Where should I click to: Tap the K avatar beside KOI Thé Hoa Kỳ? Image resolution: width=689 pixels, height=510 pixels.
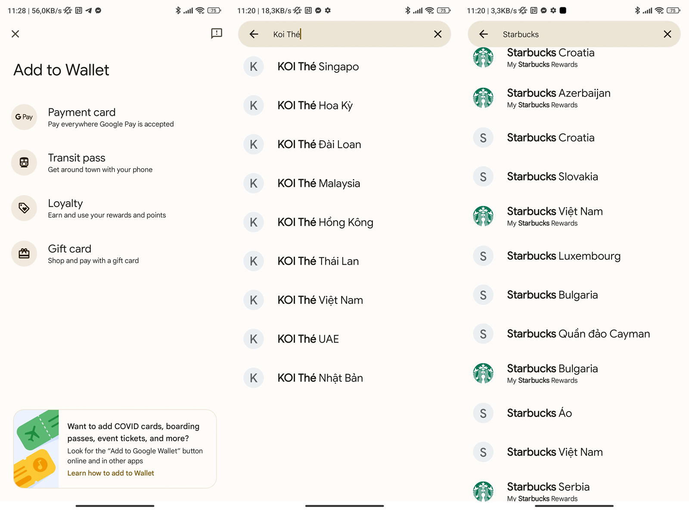pyautogui.click(x=254, y=105)
